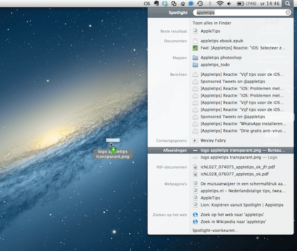Open the Fwd: [Appletips] Reactie mail document
Screen dimensions: 297x251
tap(243, 48)
